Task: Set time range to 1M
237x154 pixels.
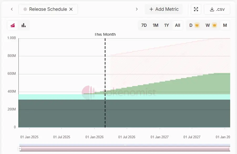Action: pos(155,25)
